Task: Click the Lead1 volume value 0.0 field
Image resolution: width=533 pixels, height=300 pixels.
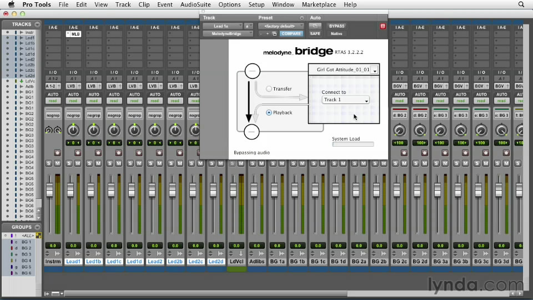Action: 73,246
